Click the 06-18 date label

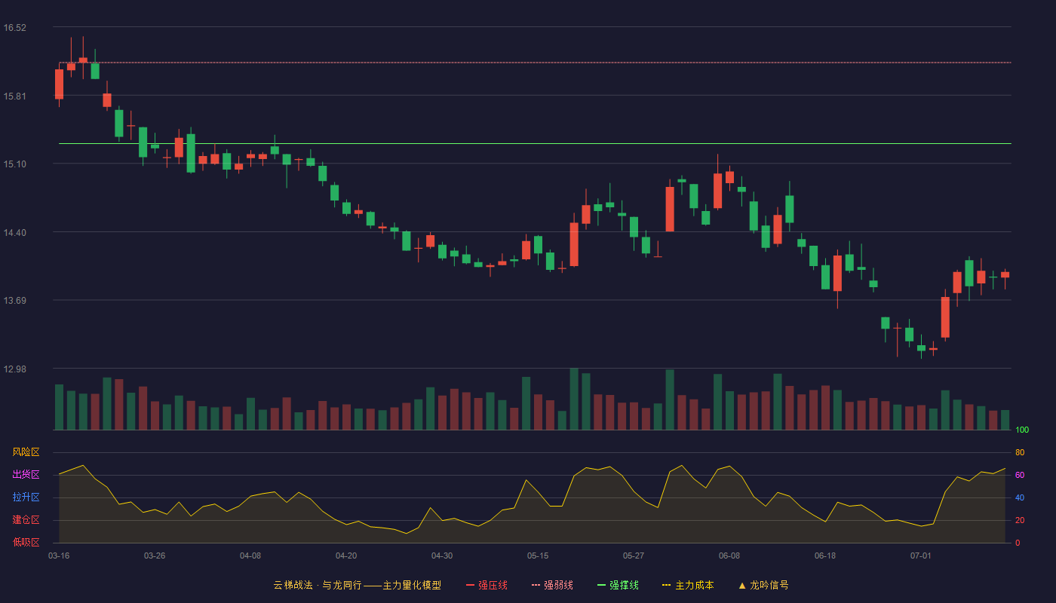pyautogui.click(x=825, y=556)
